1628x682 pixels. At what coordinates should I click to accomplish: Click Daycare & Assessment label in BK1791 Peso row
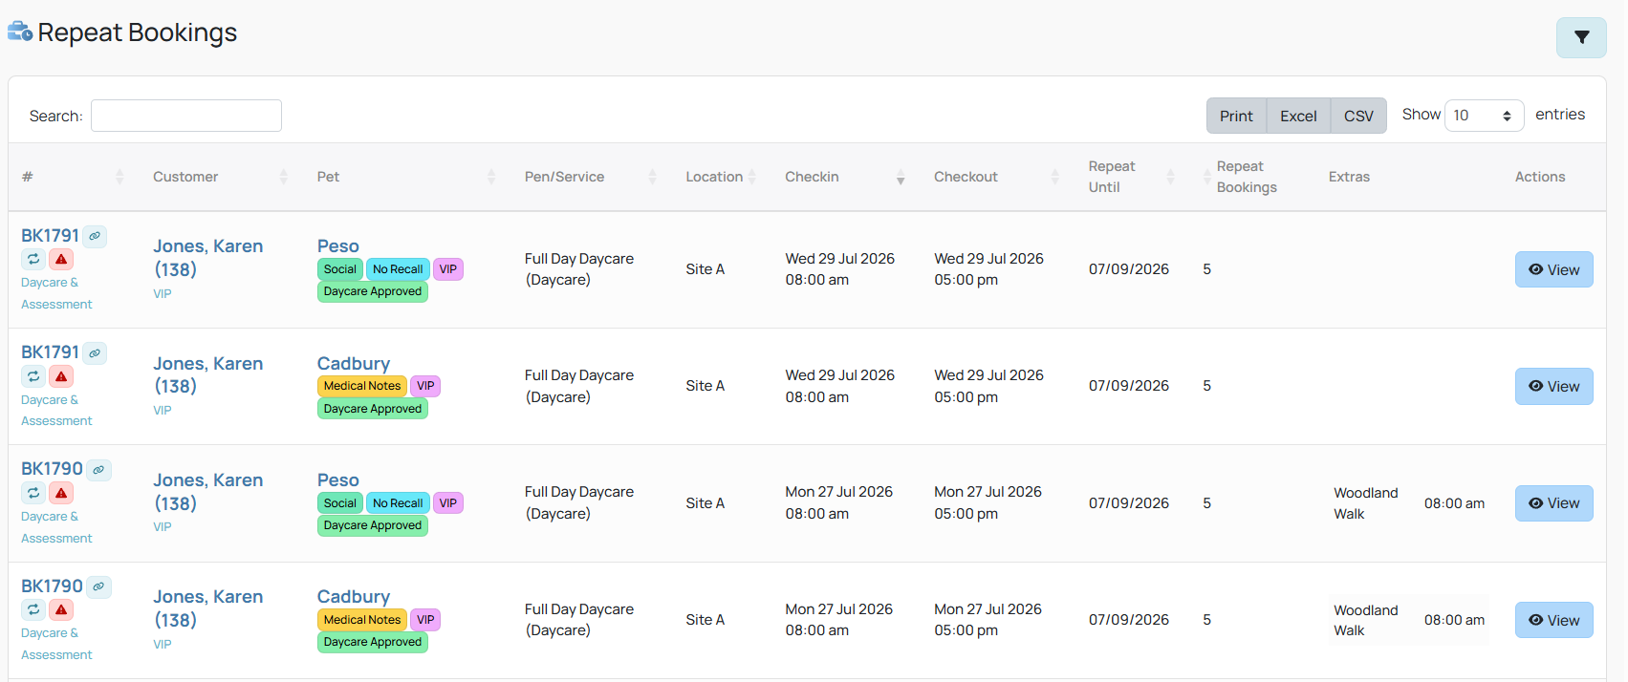(56, 293)
